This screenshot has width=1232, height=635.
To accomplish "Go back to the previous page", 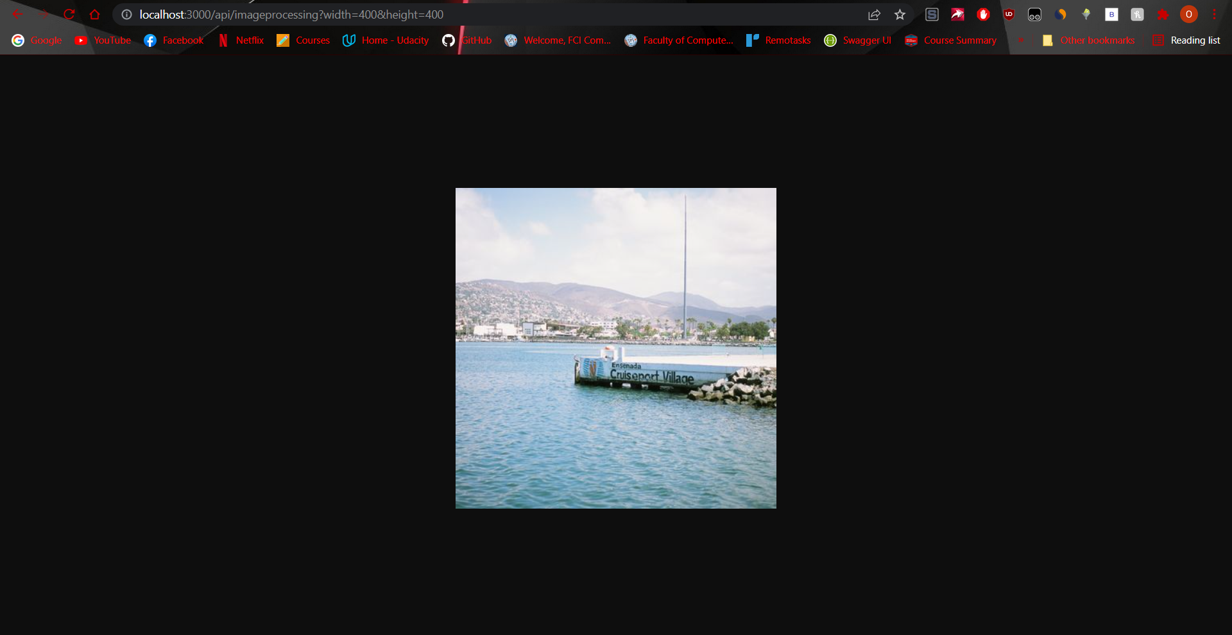I will (18, 14).
